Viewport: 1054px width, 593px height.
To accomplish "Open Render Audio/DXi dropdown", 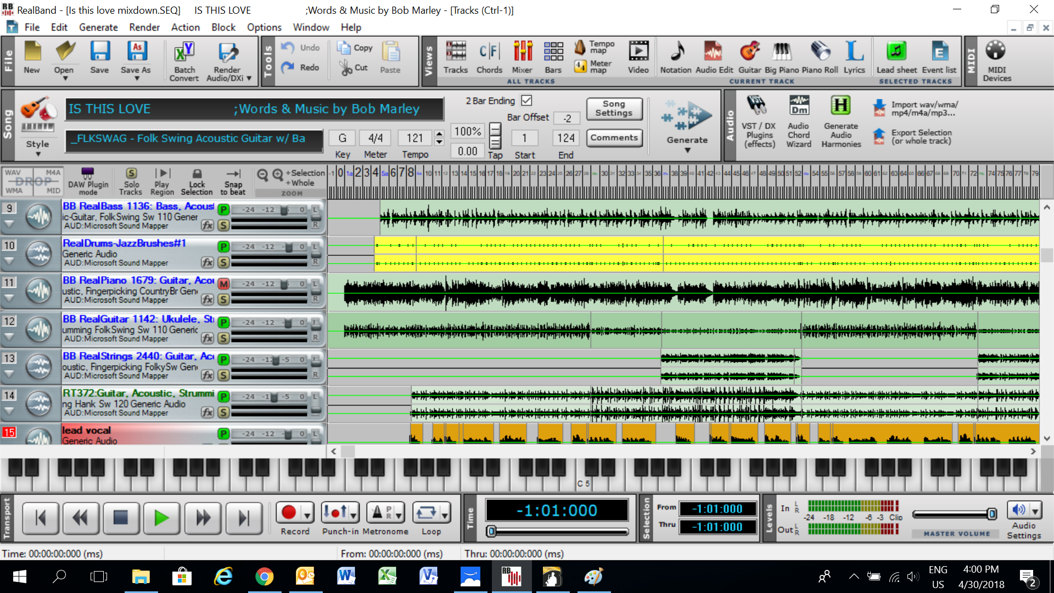I will pyautogui.click(x=249, y=79).
